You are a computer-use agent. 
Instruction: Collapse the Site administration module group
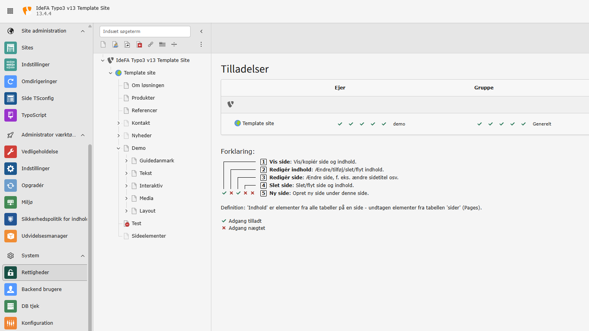[x=83, y=31]
